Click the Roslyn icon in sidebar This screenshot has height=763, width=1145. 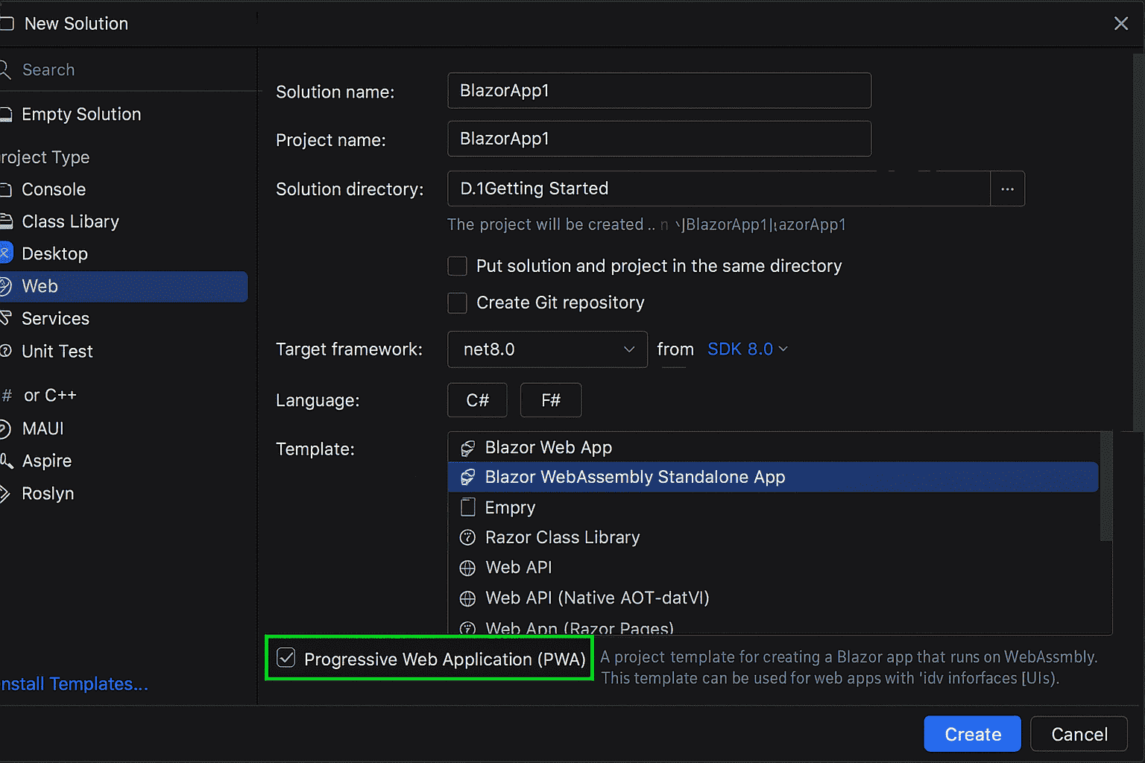pos(5,493)
